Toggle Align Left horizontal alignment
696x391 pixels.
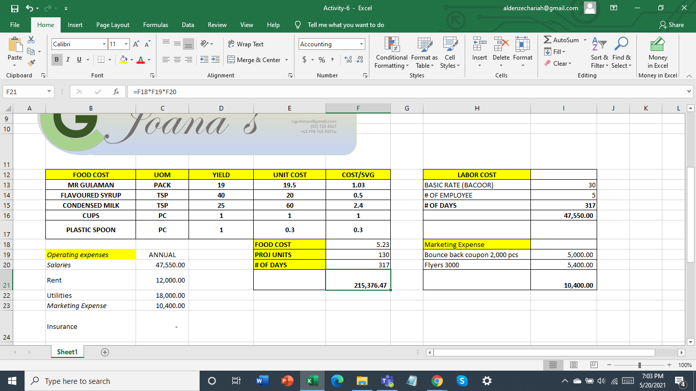166,60
